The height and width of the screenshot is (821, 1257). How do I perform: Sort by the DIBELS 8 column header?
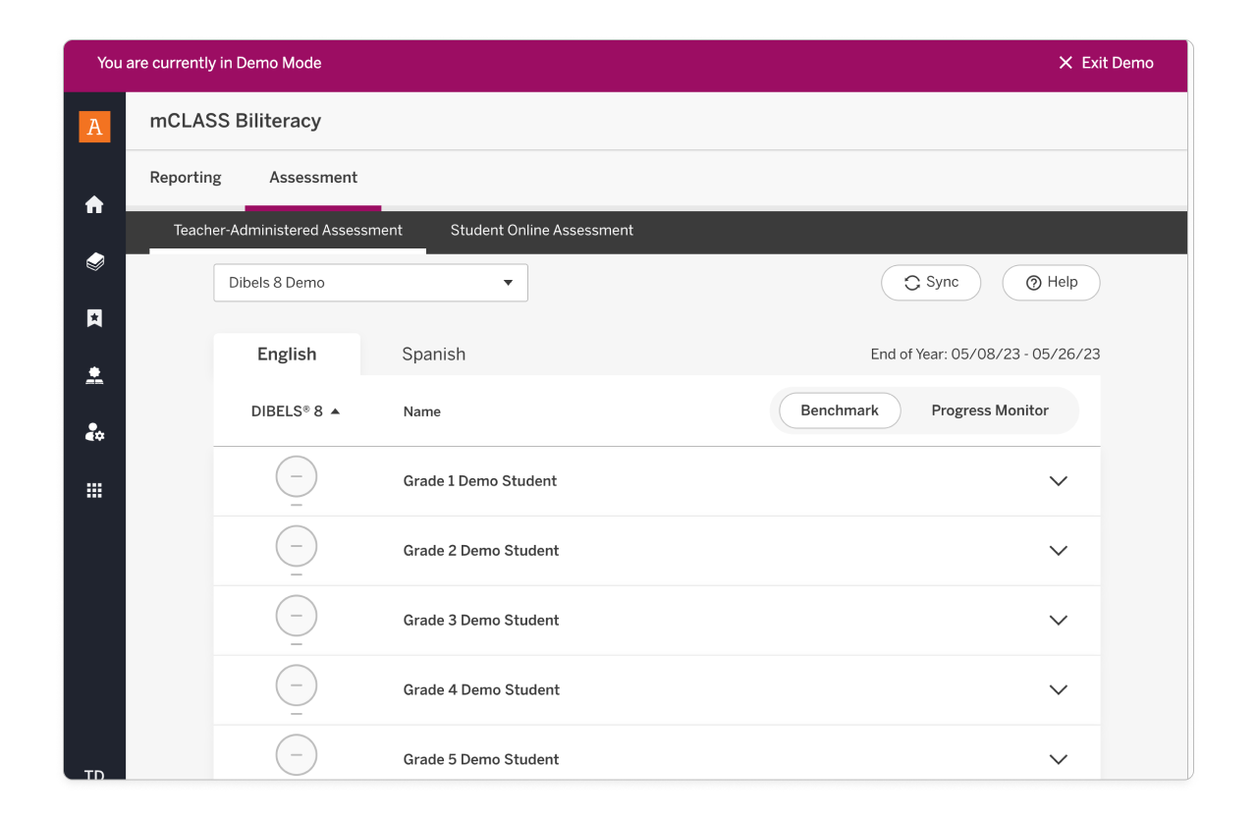point(295,411)
